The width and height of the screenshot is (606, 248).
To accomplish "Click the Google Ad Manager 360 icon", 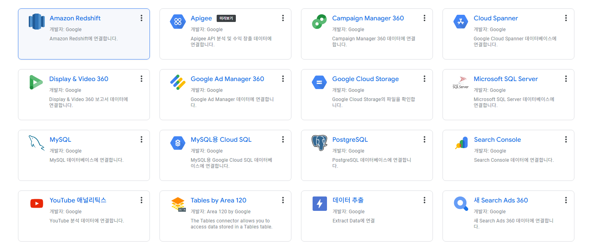I will coord(178,82).
